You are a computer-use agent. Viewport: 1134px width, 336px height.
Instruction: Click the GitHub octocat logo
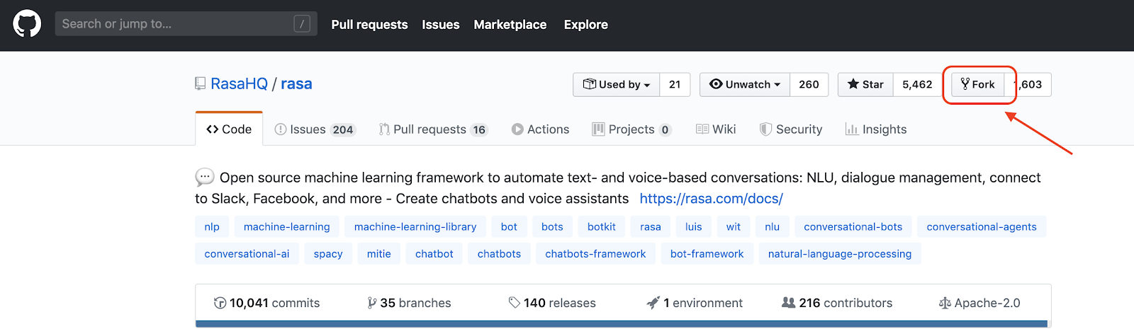click(27, 24)
